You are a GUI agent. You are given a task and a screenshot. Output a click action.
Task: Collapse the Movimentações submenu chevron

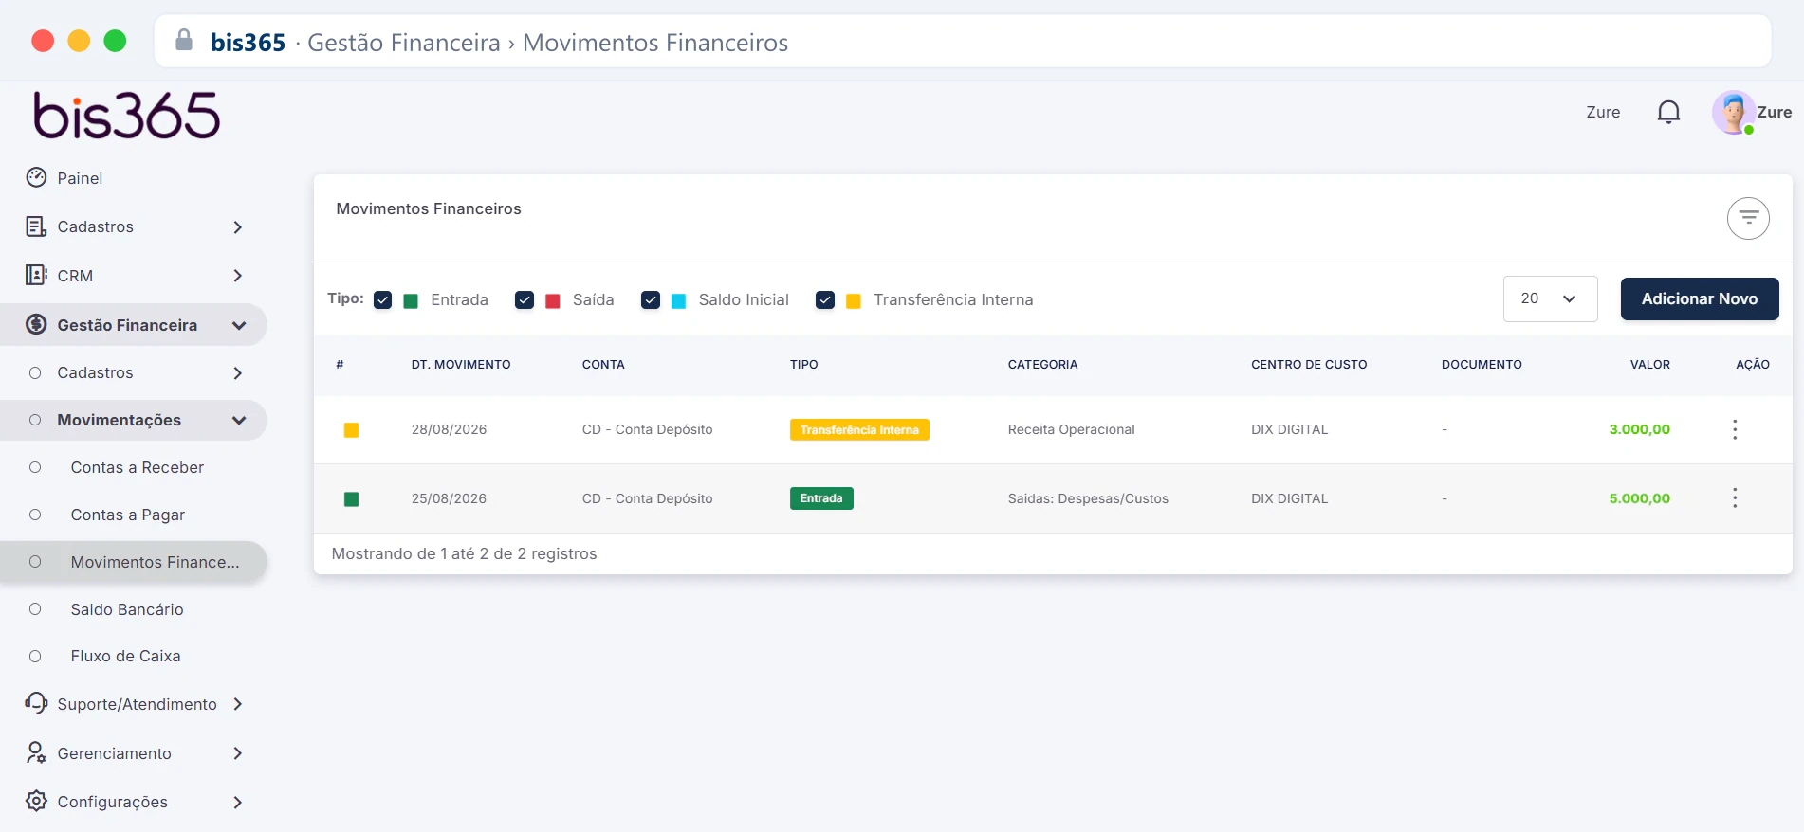(239, 420)
